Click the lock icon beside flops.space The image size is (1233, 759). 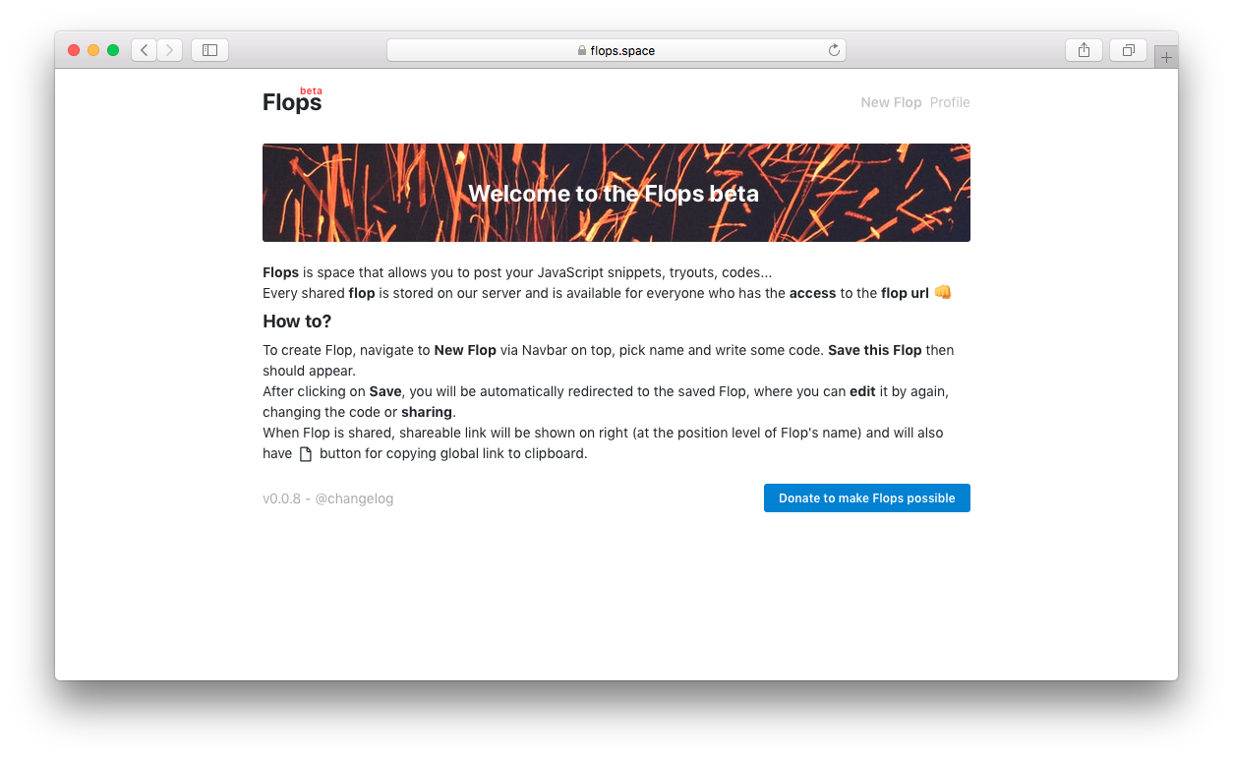coord(582,51)
